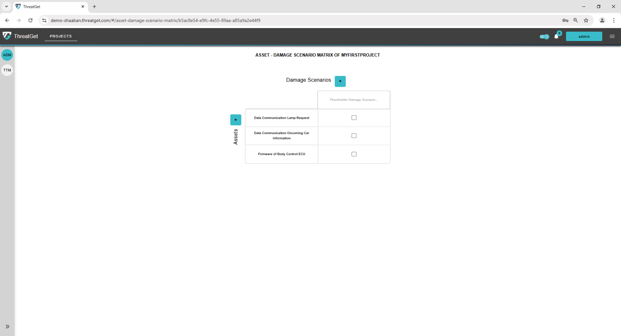Expand the left sidebar with double chevron

tap(7, 326)
